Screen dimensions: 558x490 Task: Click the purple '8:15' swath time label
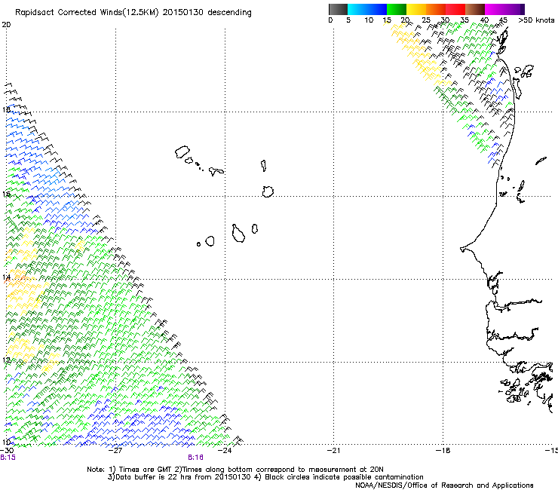[8, 458]
